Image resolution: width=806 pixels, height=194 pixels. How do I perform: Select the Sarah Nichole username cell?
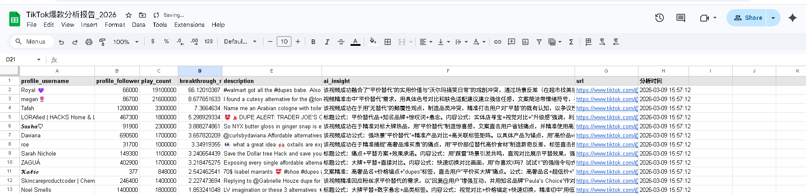point(57,153)
